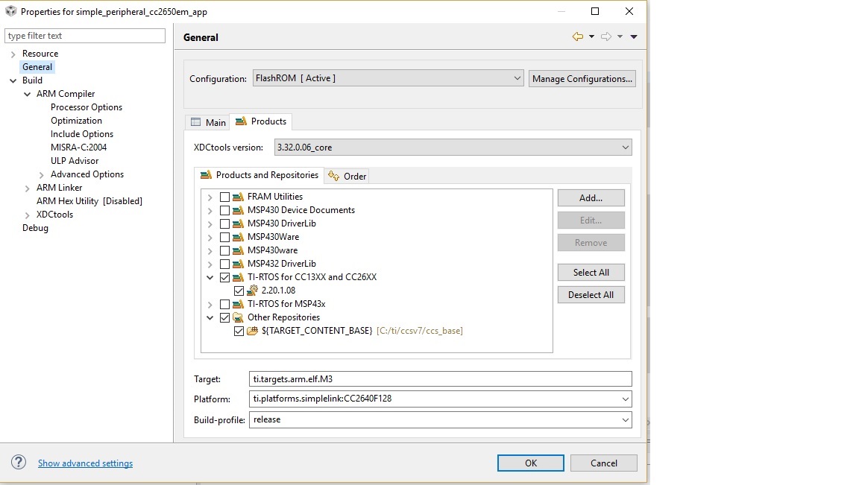Enable the MSP432 DriverLib checkbox
This screenshot has width=859, height=485.
click(x=224, y=264)
